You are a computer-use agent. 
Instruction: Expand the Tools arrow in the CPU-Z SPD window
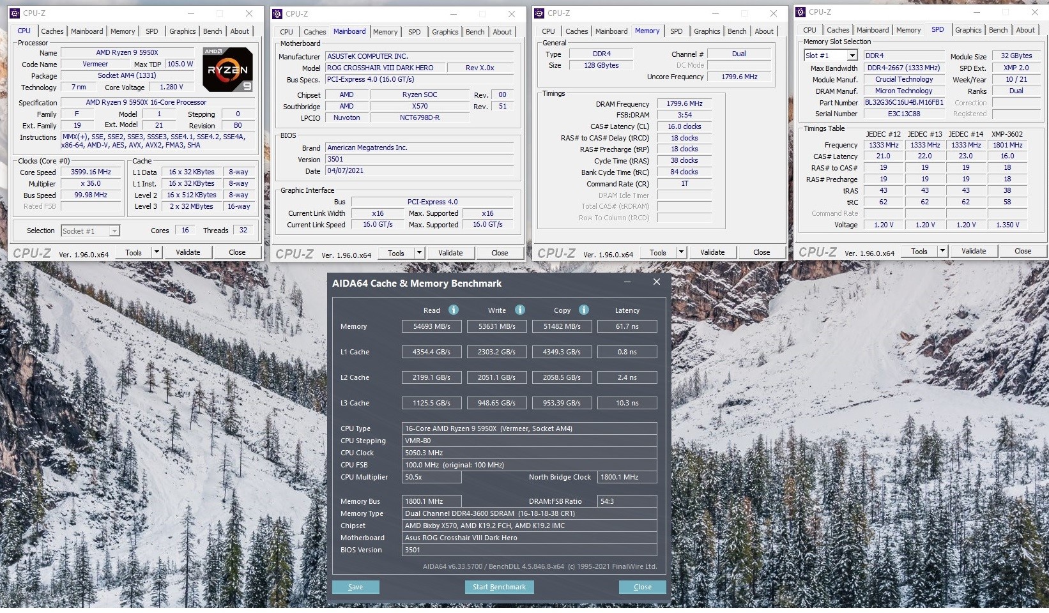[x=942, y=251]
